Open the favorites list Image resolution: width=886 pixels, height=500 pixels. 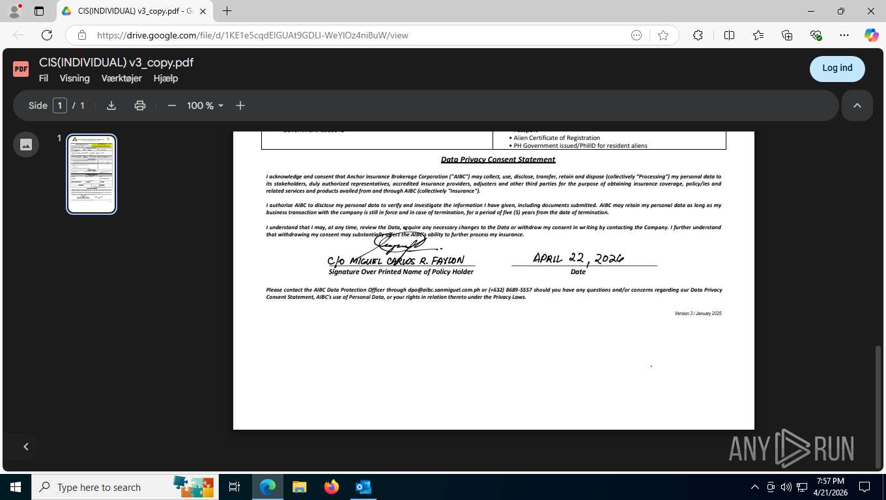pos(758,35)
